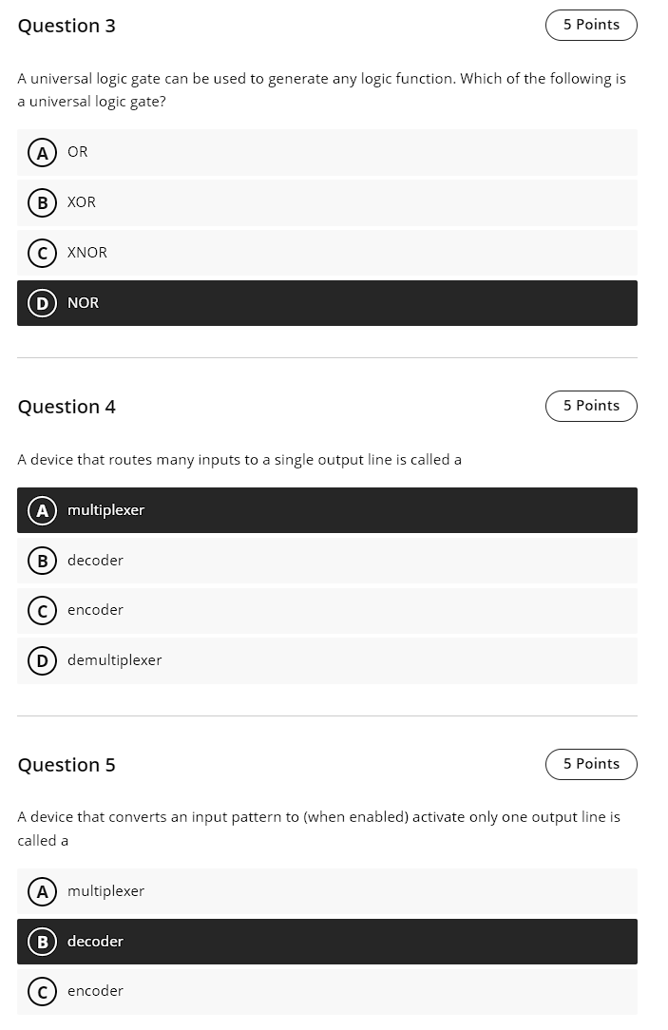Screen dimensions: 668x1030
Task: Click the Question 4 heading
Action: pyautogui.click(x=67, y=407)
